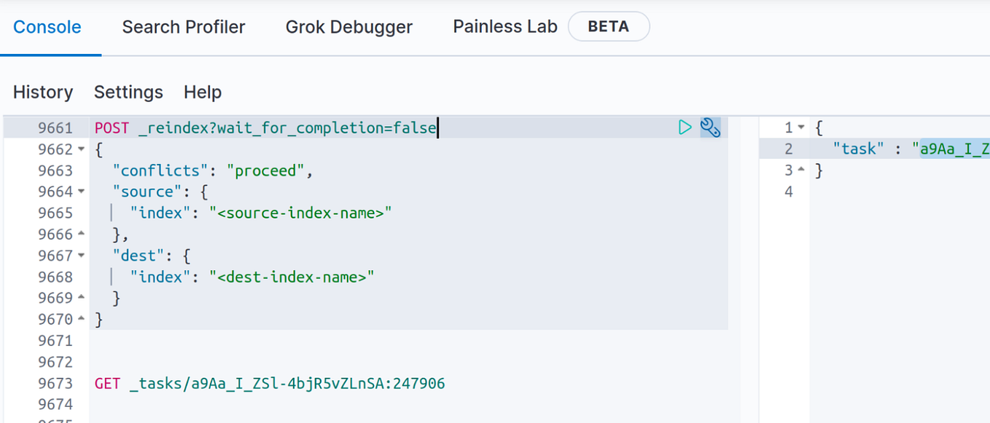Image resolution: width=990 pixels, height=423 pixels.
Task: Click the fold arrow at line 9670
Action: tap(80, 318)
